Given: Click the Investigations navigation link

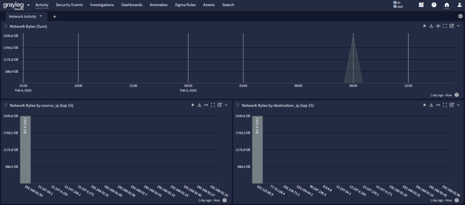Looking at the screenshot, I should [102, 5].
